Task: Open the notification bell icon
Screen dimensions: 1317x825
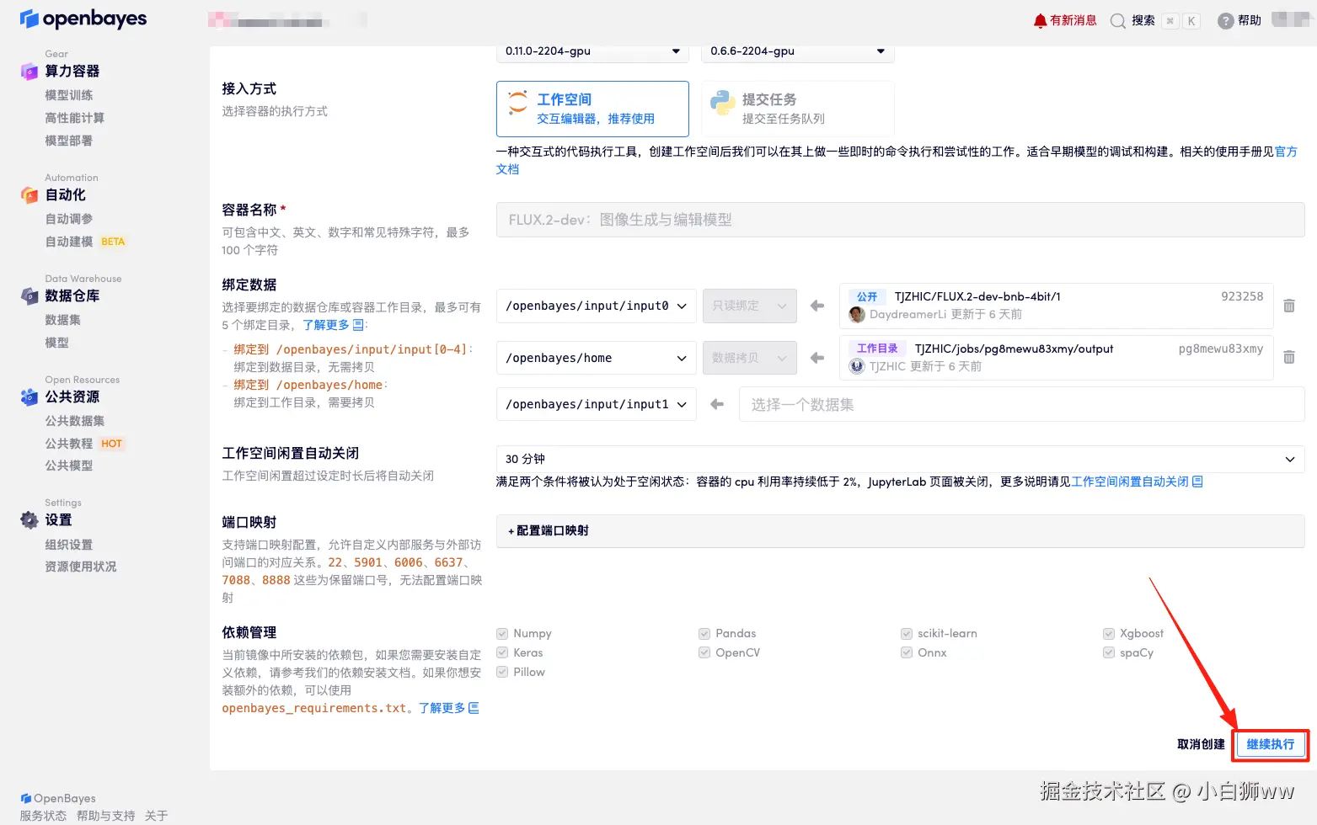Action: pyautogui.click(x=1041, y=21)
